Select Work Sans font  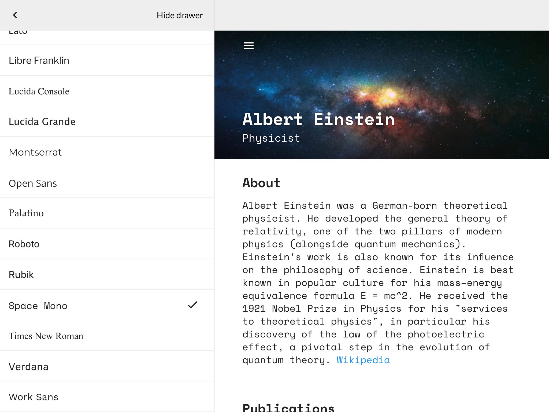(x=33, y=397)
